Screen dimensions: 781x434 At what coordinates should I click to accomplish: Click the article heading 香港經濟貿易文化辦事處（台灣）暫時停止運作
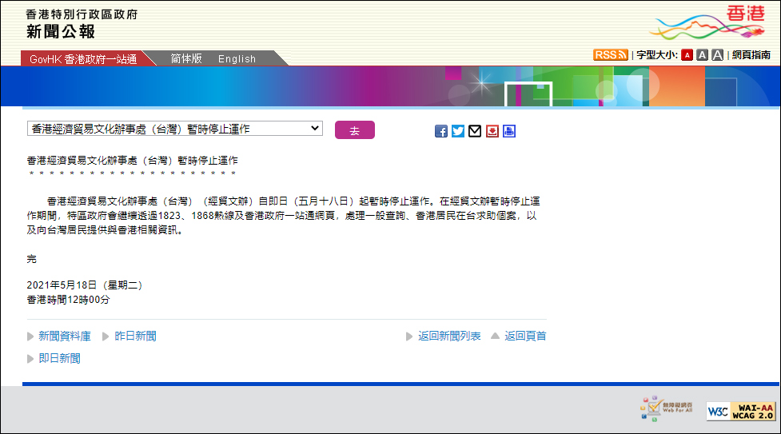pos(133,161)
